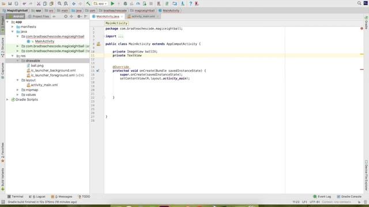Collapse the res folder node

(13, 56)
